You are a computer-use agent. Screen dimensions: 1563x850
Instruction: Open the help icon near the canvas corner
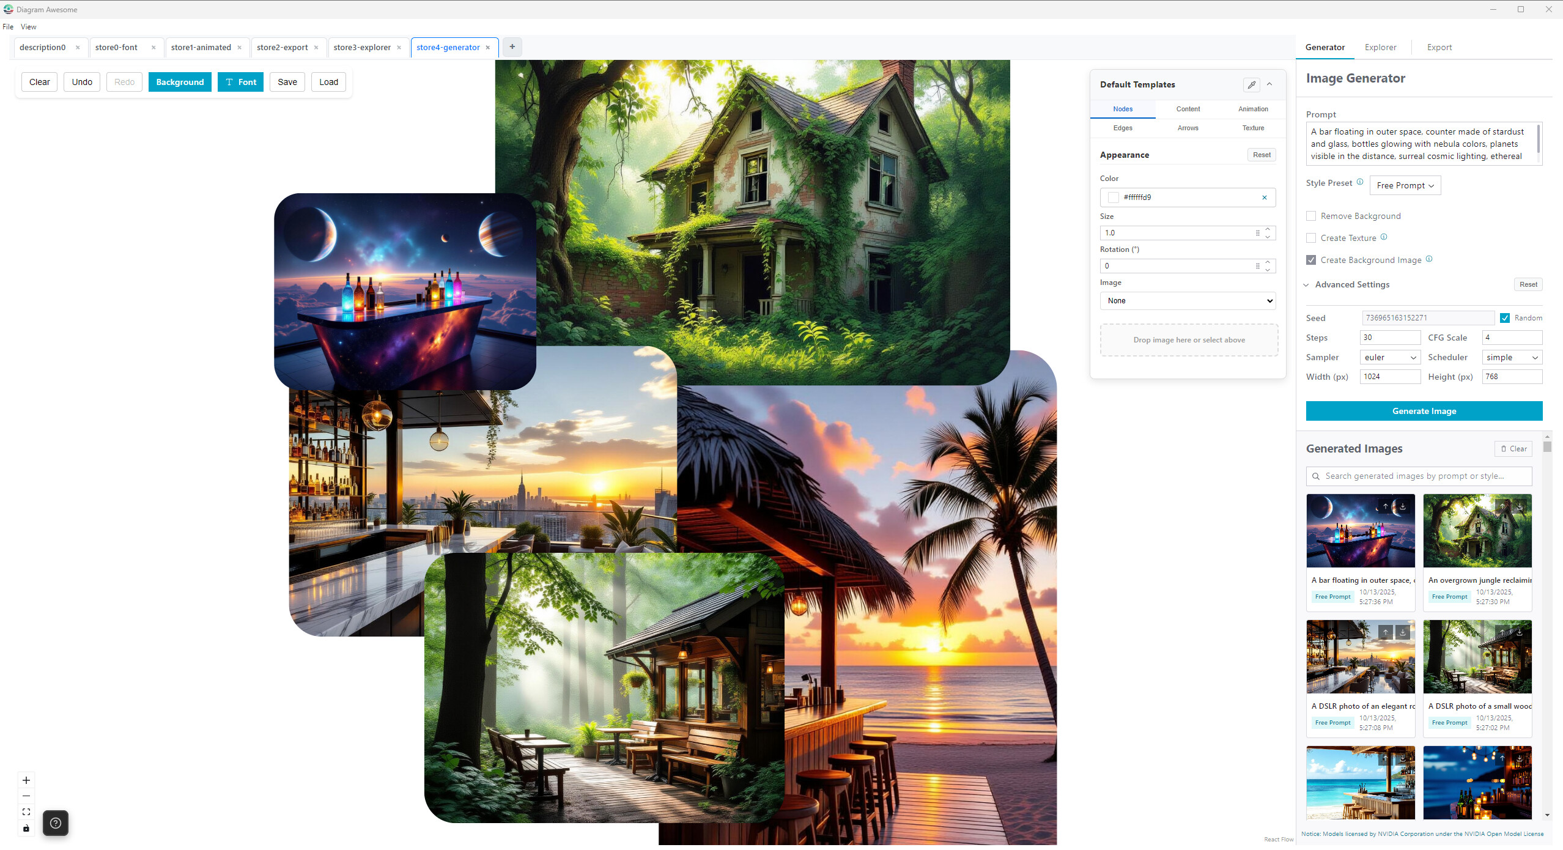pyautogui.click(x=56, y=822)
